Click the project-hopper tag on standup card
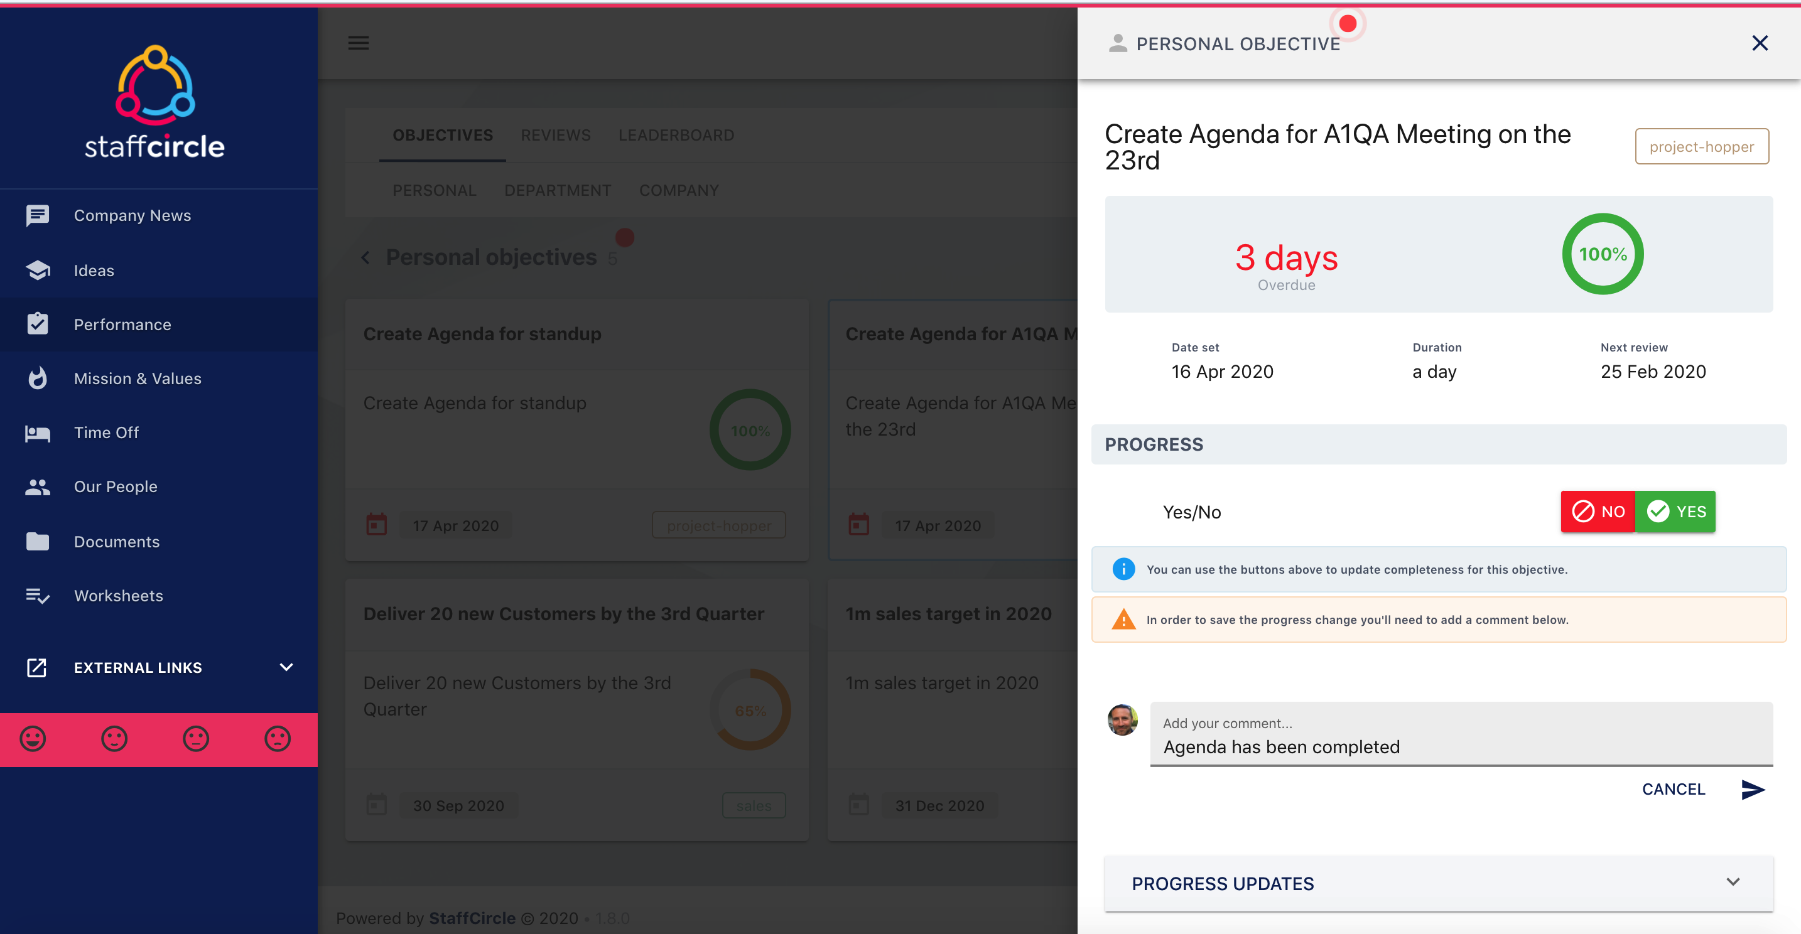This screenshot has width=1801, height=934. click(x=719, y=526)
